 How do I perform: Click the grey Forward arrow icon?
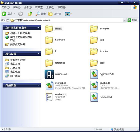point(20,14)
